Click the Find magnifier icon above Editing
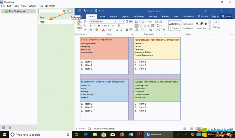235x138 pixels. coord(216,23)
